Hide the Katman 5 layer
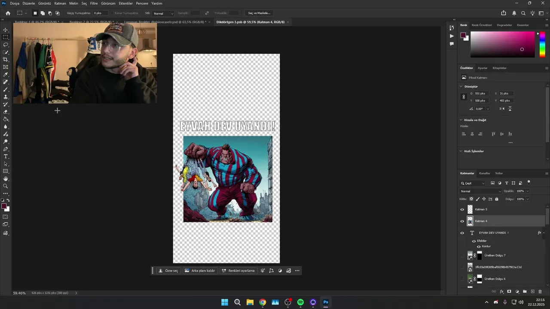Image resolution: width=550 pixels, height=309 pixels. [x=462, y=209]
